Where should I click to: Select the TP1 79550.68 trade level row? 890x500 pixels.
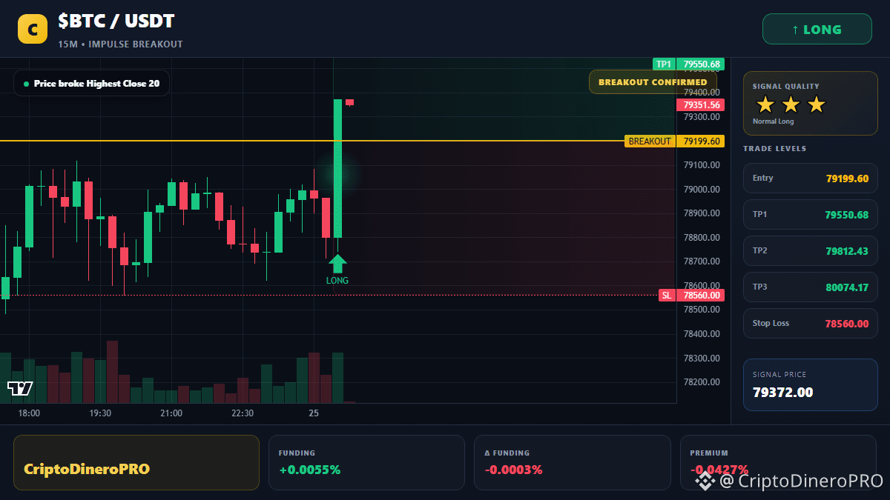point(810,214)
